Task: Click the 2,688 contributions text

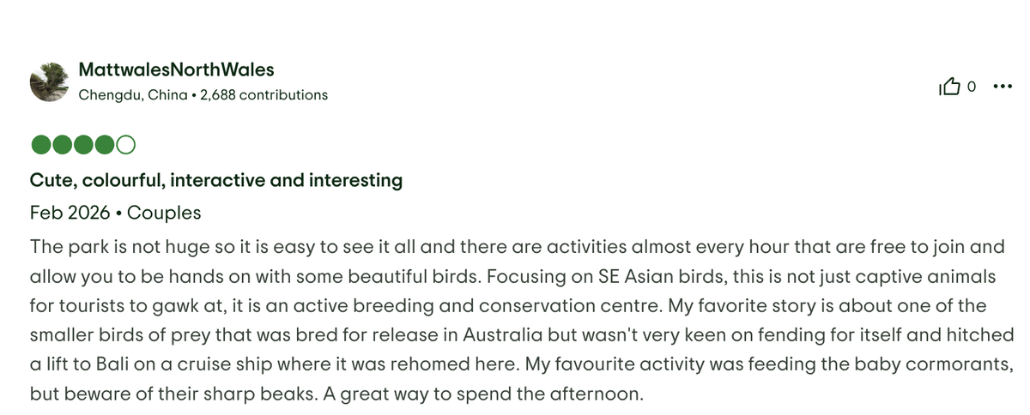Action: (x=264, y=95)
